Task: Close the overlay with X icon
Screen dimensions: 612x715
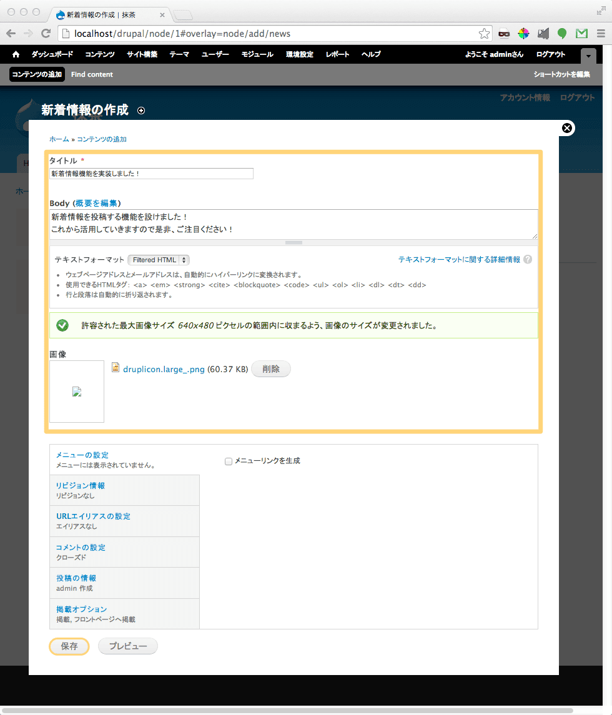Action: [x=567, y=128]
